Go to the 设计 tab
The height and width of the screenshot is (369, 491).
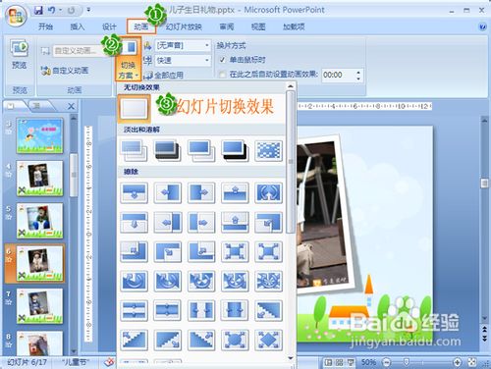tap(109, 26)
